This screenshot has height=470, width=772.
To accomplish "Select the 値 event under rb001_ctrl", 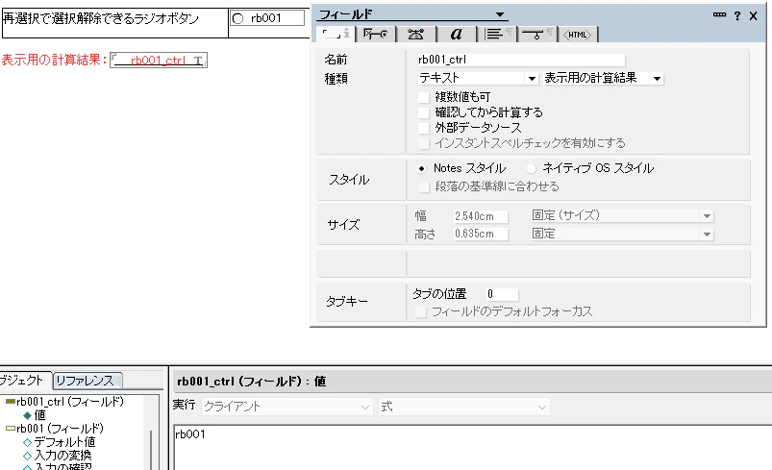I will point(39,415).
